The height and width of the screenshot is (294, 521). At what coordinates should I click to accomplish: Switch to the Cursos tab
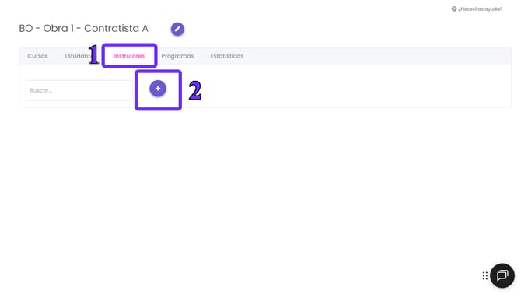37,56
